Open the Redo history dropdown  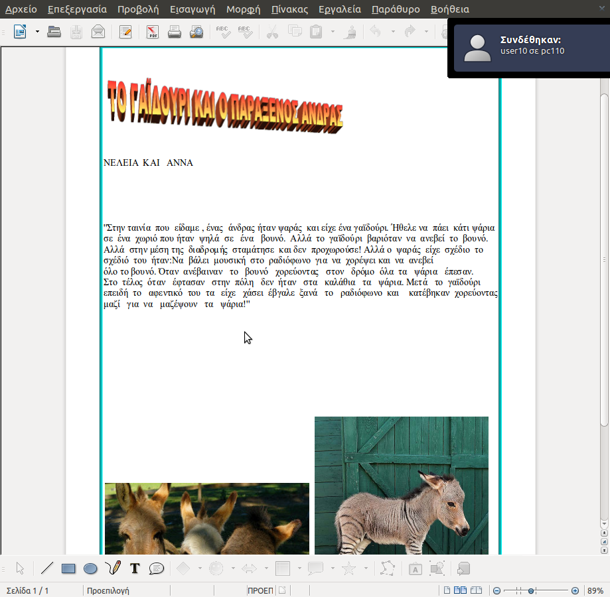coord(426,31)
